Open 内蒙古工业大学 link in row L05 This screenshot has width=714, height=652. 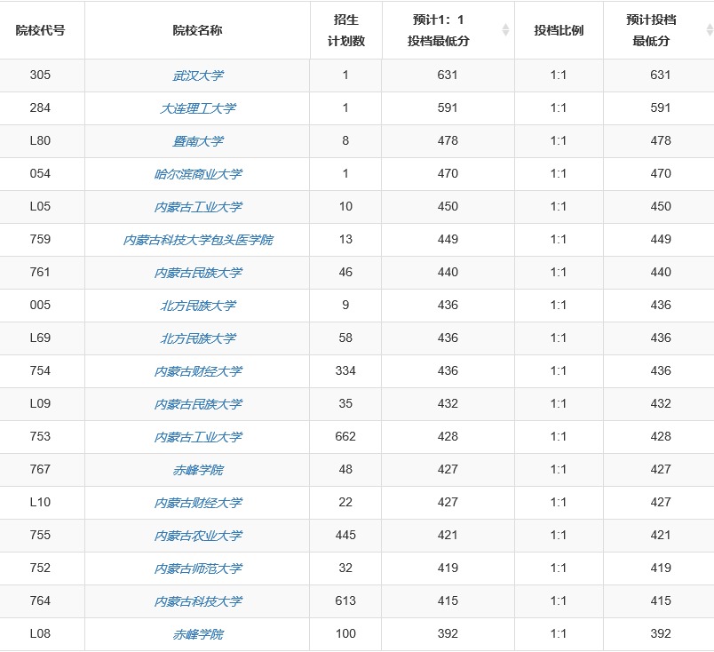pyautogui.click(x=197, y=207)
